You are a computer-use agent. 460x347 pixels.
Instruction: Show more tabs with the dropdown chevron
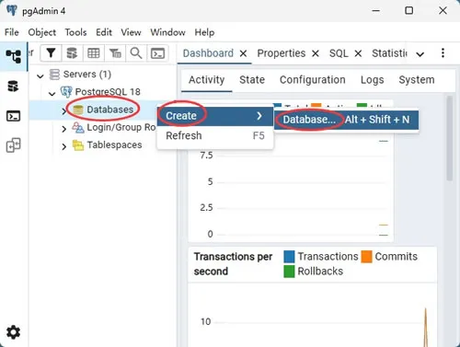tap(420, 54)
